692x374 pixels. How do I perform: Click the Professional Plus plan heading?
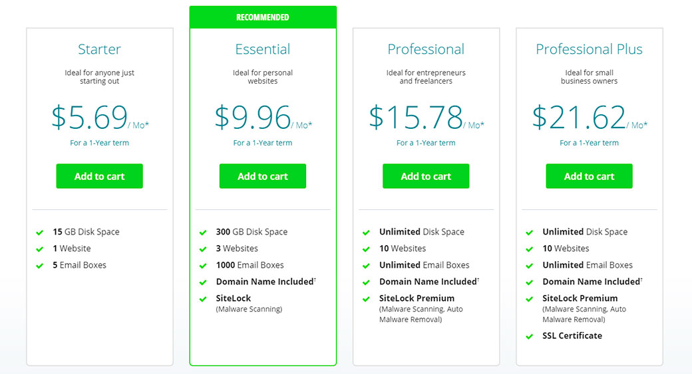pos(589,49)
